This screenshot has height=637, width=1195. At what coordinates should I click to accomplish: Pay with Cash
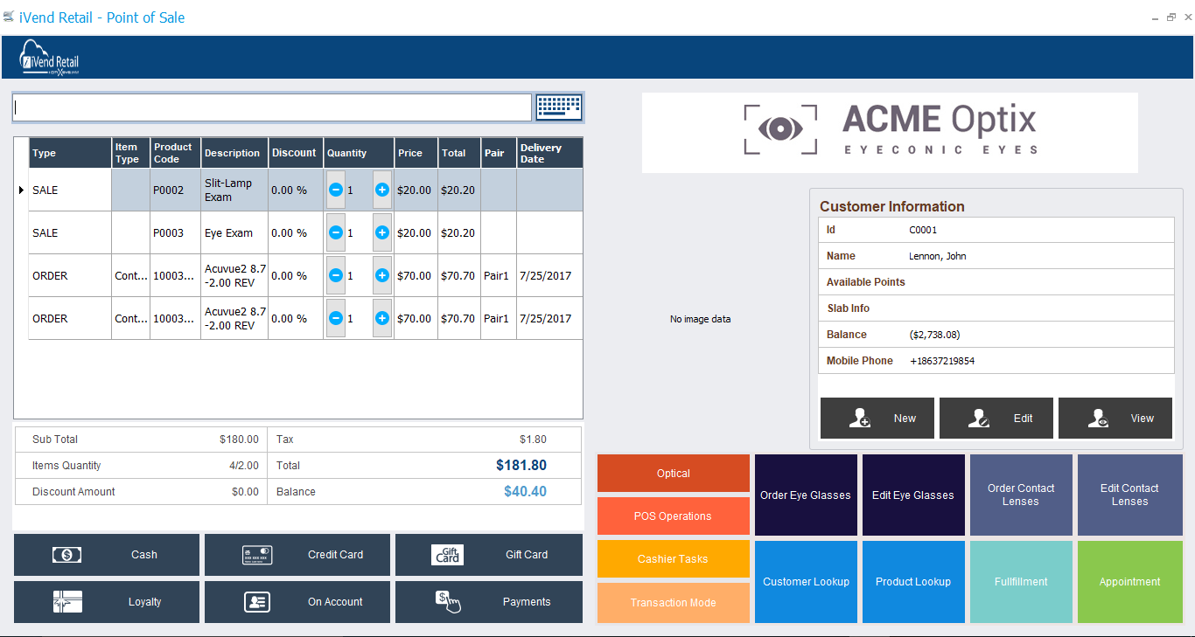coord(107,555)
